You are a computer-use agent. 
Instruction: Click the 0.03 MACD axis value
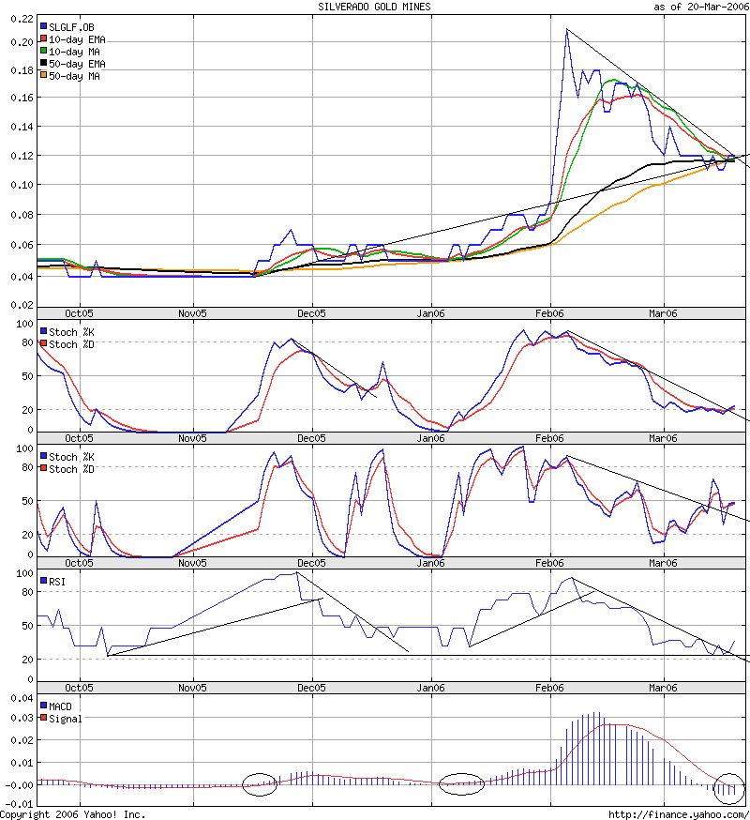pos(22,718)
